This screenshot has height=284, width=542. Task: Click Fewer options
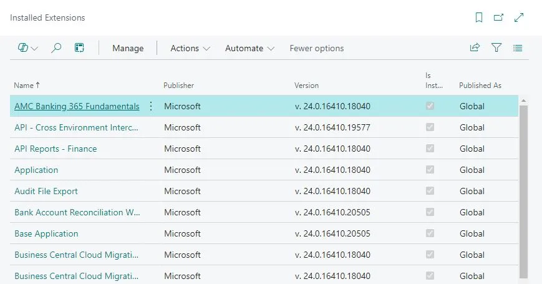317,48
